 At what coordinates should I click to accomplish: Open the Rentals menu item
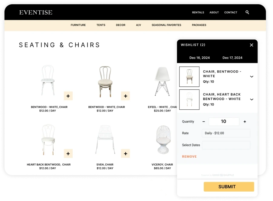(x=198, y=12)
